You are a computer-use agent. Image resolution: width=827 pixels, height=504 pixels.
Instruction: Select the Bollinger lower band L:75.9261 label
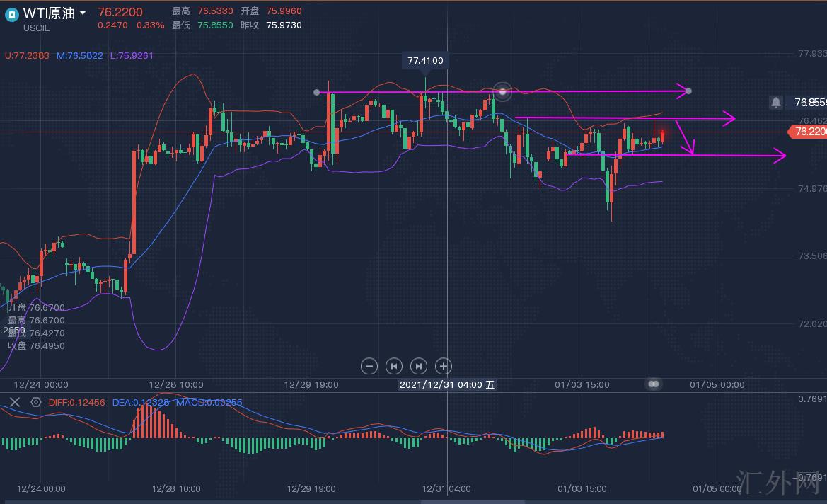click(x=132, y=55)
